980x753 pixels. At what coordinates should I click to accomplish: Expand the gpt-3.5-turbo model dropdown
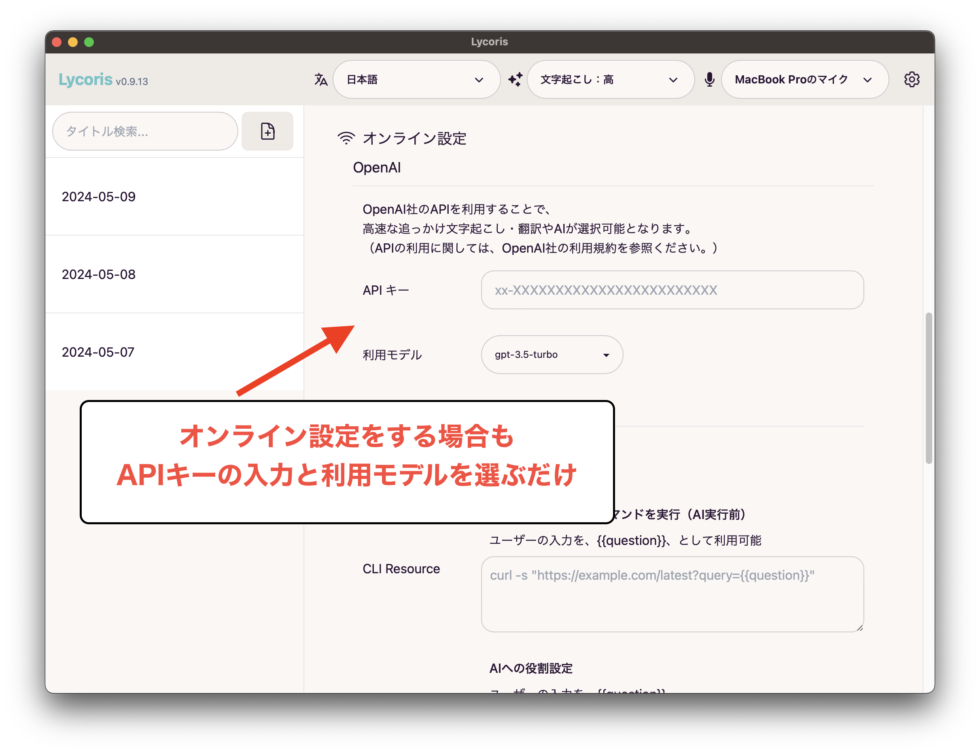tap(552, 355)
